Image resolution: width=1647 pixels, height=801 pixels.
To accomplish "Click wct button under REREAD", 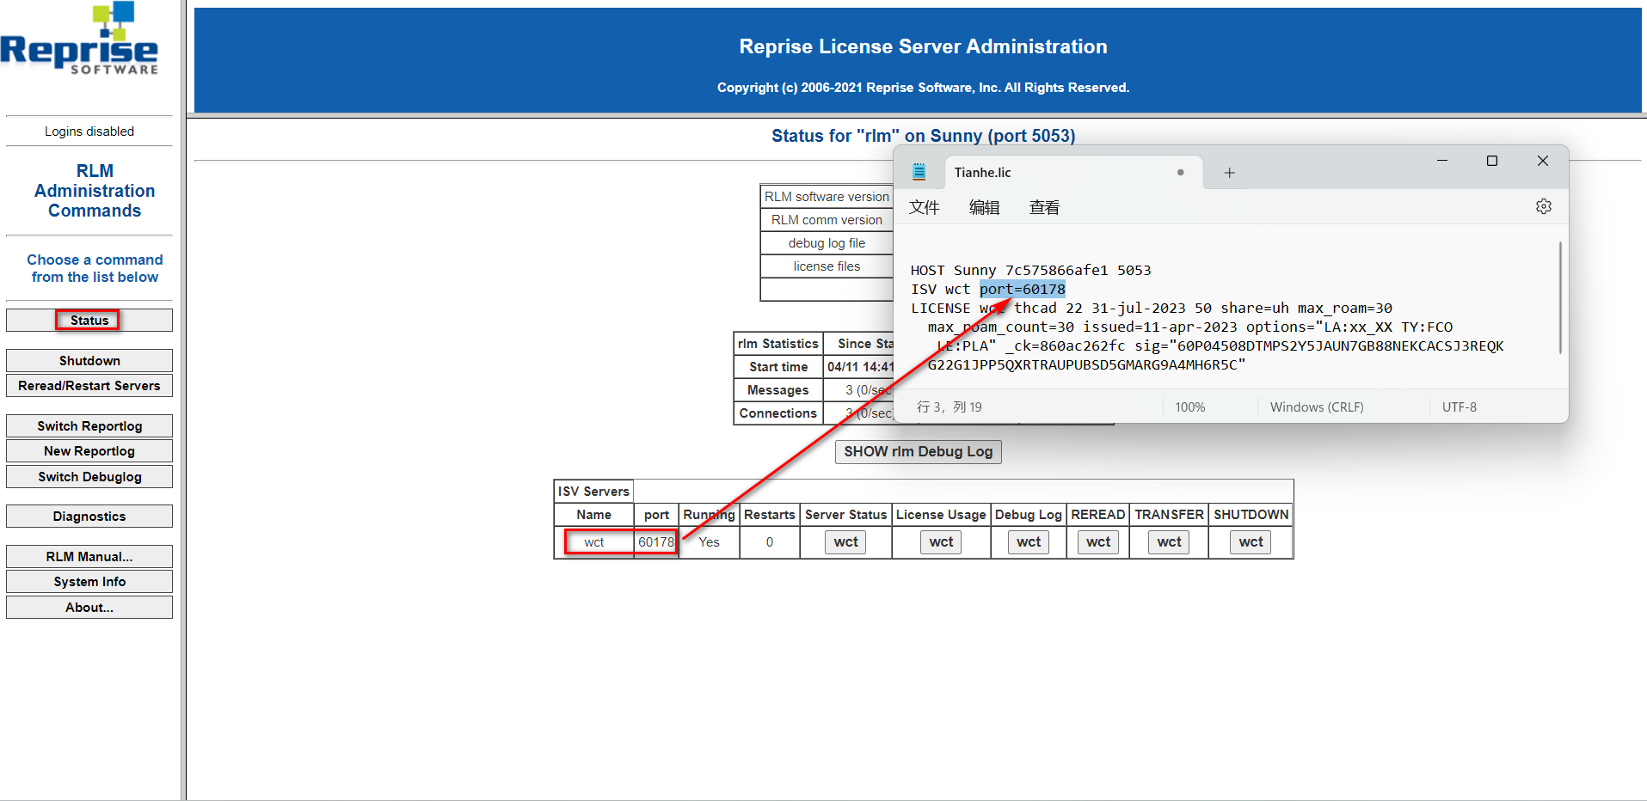I will 1098,541.
